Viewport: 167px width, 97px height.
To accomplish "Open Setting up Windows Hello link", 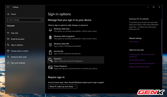I will [x=139, y=67].
